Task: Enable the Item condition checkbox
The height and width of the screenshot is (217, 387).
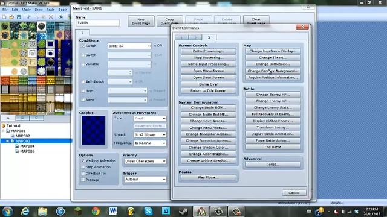Action: click(x=83, y=91)
